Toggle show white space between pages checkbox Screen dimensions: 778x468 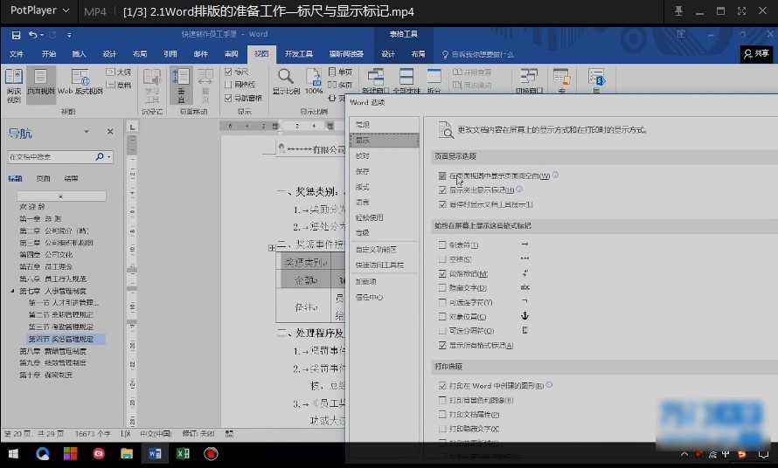coord(442,176)
